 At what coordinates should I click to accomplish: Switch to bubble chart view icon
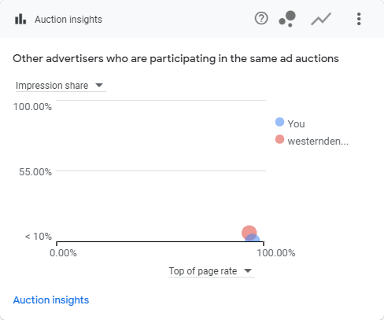pos(287,19)
